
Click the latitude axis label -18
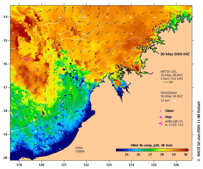5,111
